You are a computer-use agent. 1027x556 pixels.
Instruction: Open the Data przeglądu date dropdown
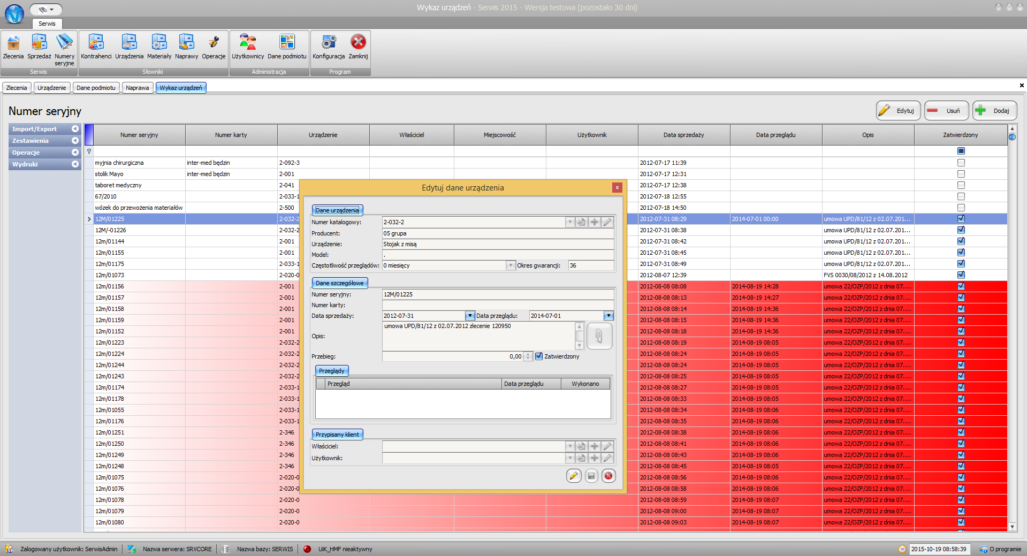tap(608, 316)
